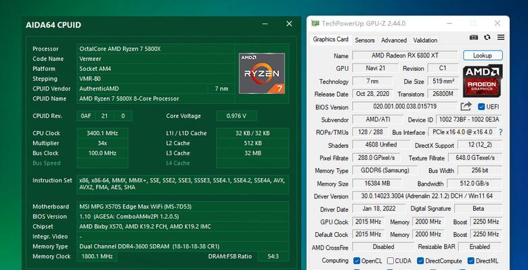This screenshot has height=270, width=528.
Task: Close the AIDA64 CPUID window
Action: click(289, 24)
